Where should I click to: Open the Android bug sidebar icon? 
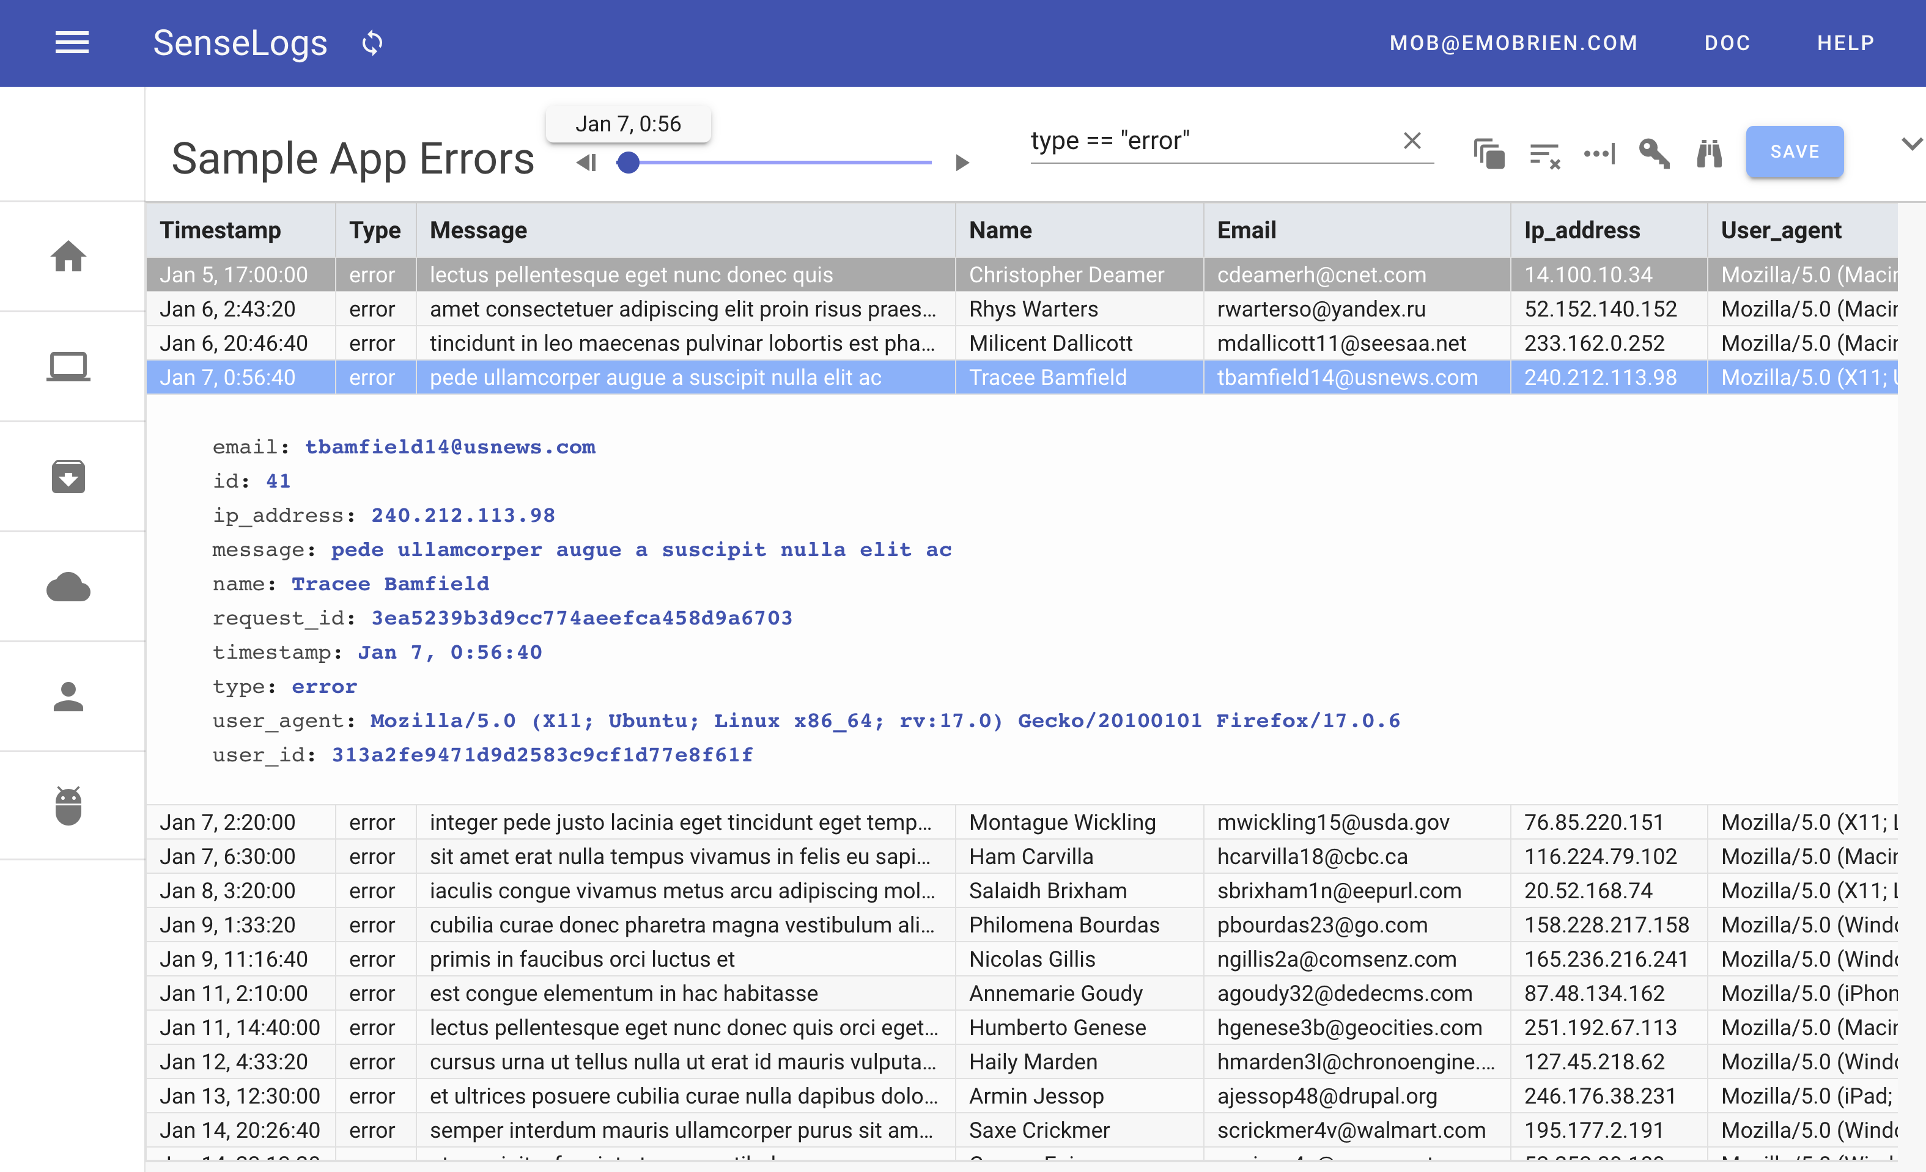68,805
